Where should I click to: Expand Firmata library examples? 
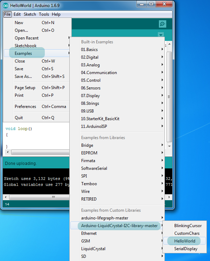[x=117, y=161]
